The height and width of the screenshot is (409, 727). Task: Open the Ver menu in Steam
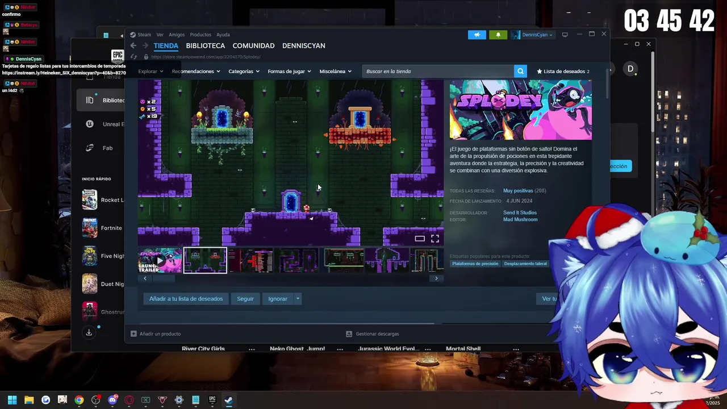[x=160, y=35]
